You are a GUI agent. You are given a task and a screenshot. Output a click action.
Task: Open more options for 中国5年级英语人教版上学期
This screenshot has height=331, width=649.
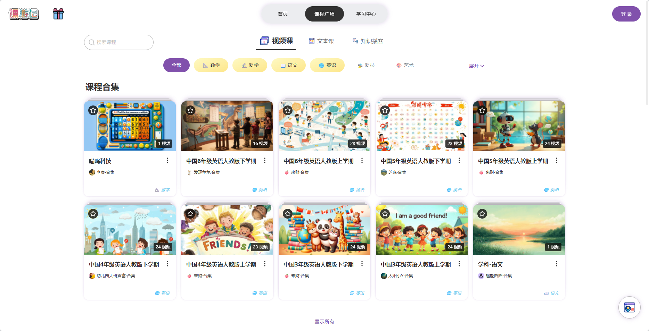click(557, 160)
